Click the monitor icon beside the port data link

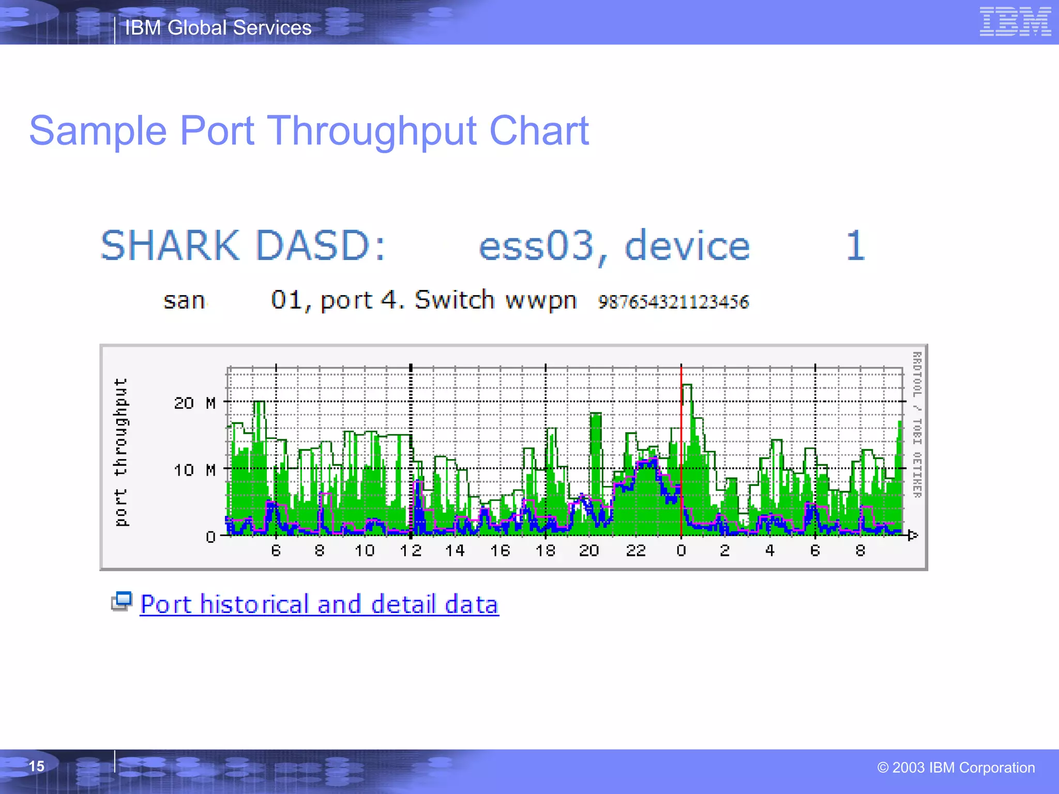122,601
